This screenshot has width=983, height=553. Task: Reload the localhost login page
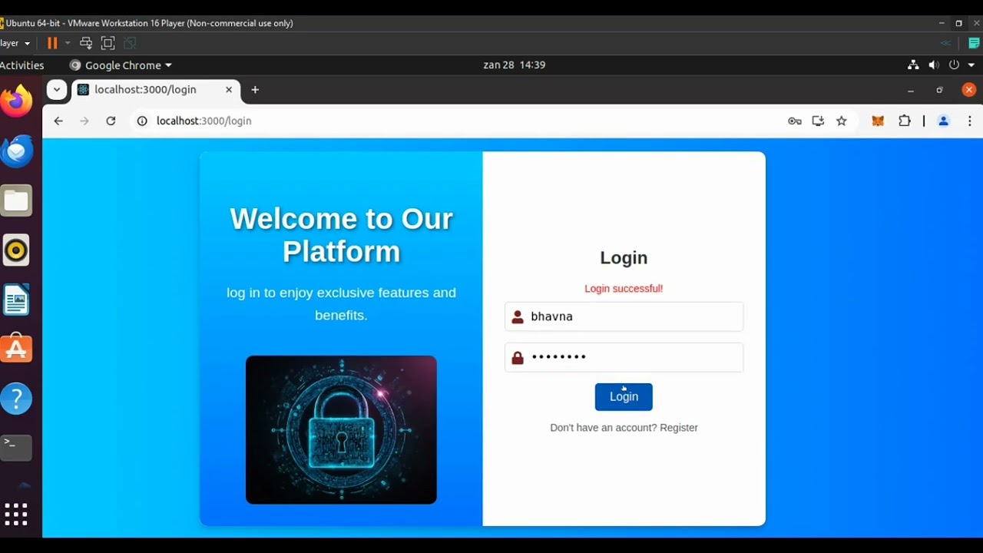tap(111, 121)
